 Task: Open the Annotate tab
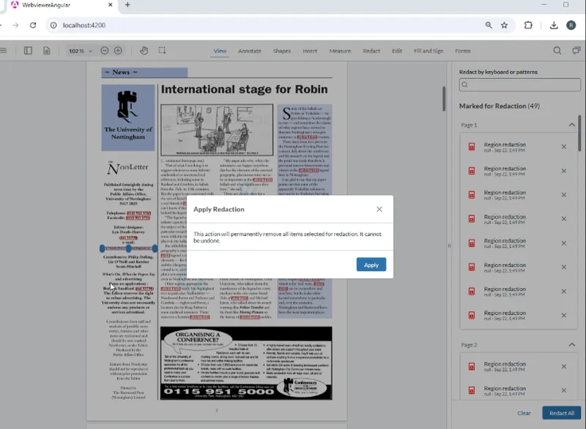click(250, 51)
